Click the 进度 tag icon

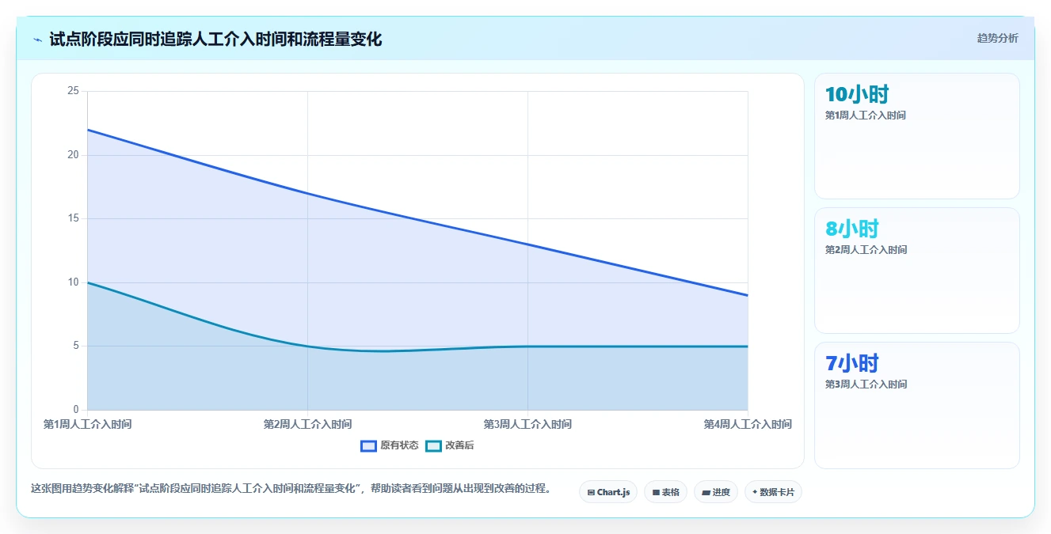(x=706, y=492)
